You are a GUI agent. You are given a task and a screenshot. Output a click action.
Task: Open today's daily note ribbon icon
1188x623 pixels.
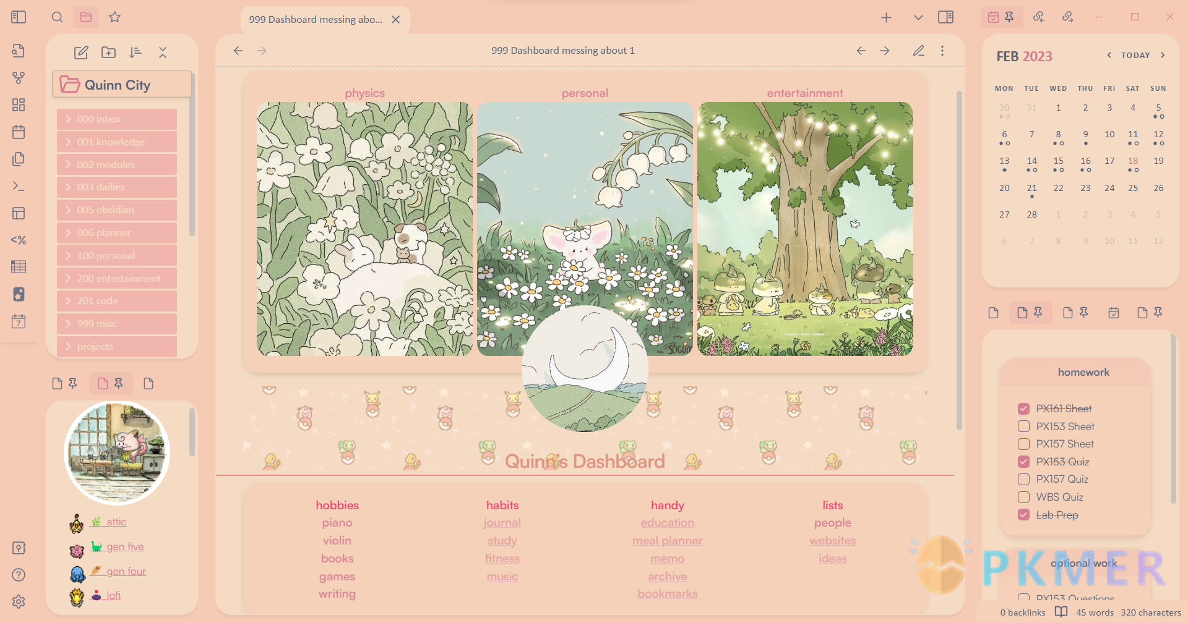(19, 132)
